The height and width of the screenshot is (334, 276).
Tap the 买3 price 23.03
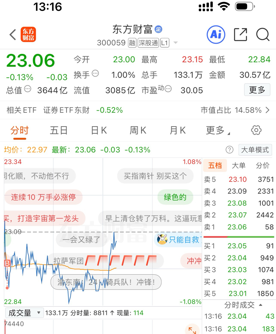[x=237, y=270]
